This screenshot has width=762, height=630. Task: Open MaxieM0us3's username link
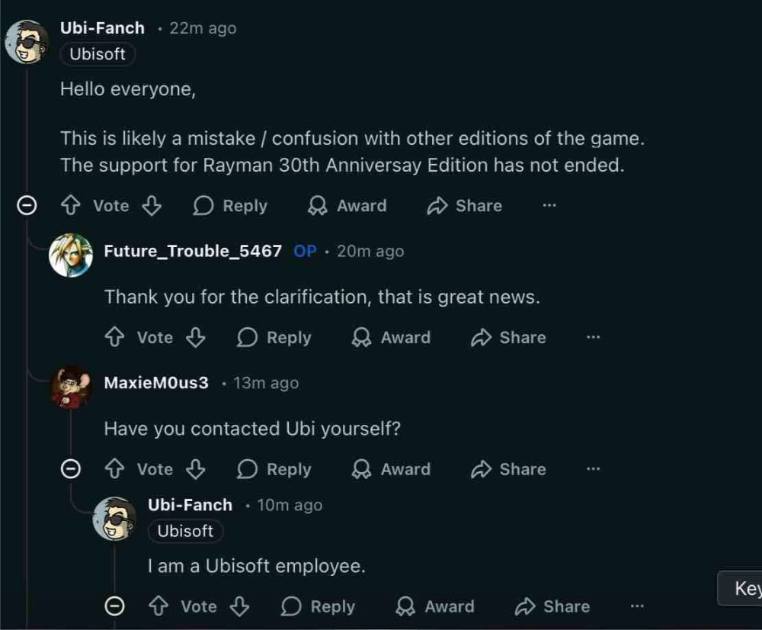156,383
